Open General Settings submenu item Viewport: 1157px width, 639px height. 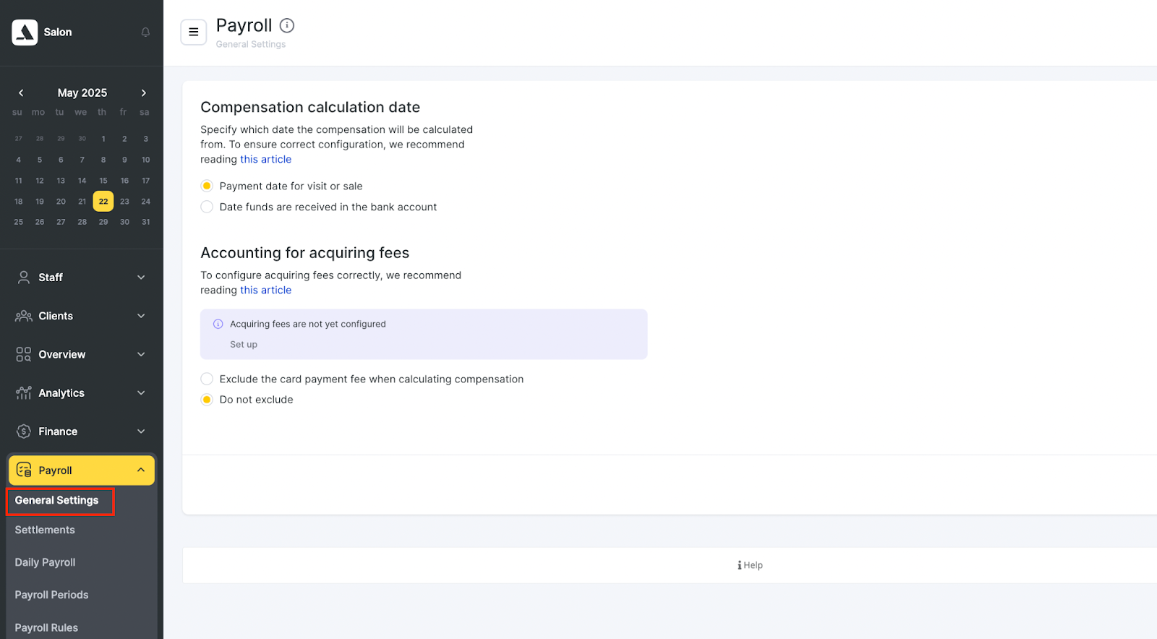[x=56, y=500]
